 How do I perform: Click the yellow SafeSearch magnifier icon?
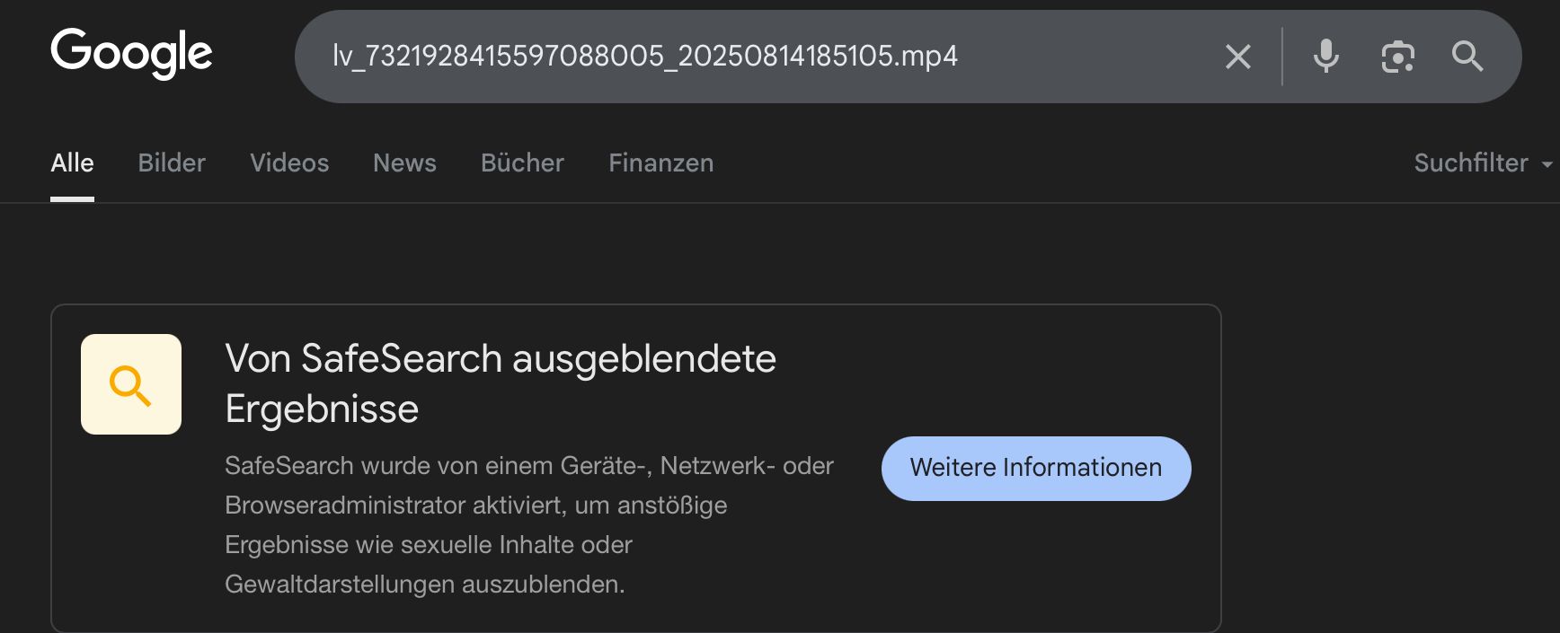(x=131, y=384)
